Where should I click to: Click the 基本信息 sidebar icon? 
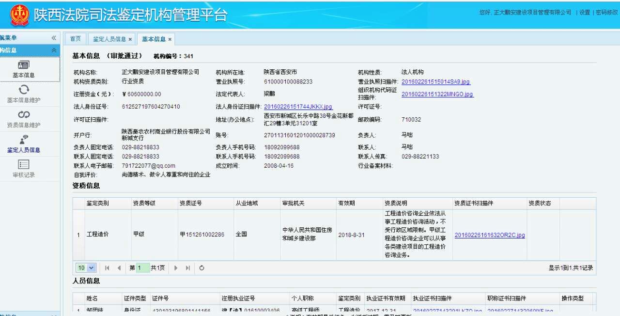click(23, 65)
